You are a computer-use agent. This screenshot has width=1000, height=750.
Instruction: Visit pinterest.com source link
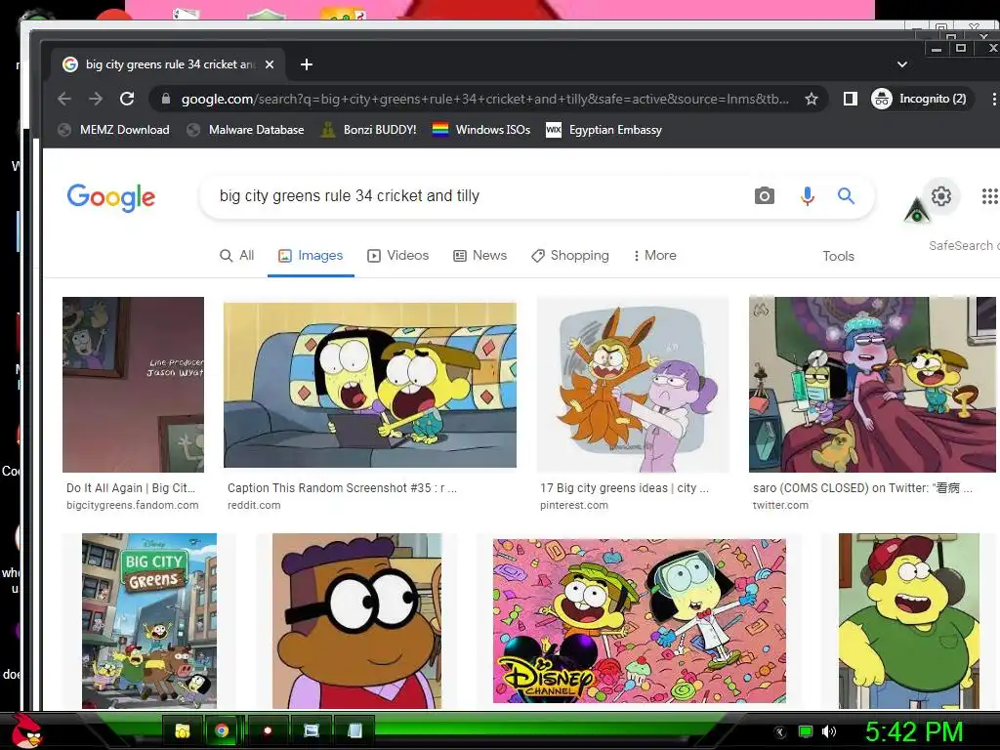point(574,505)
